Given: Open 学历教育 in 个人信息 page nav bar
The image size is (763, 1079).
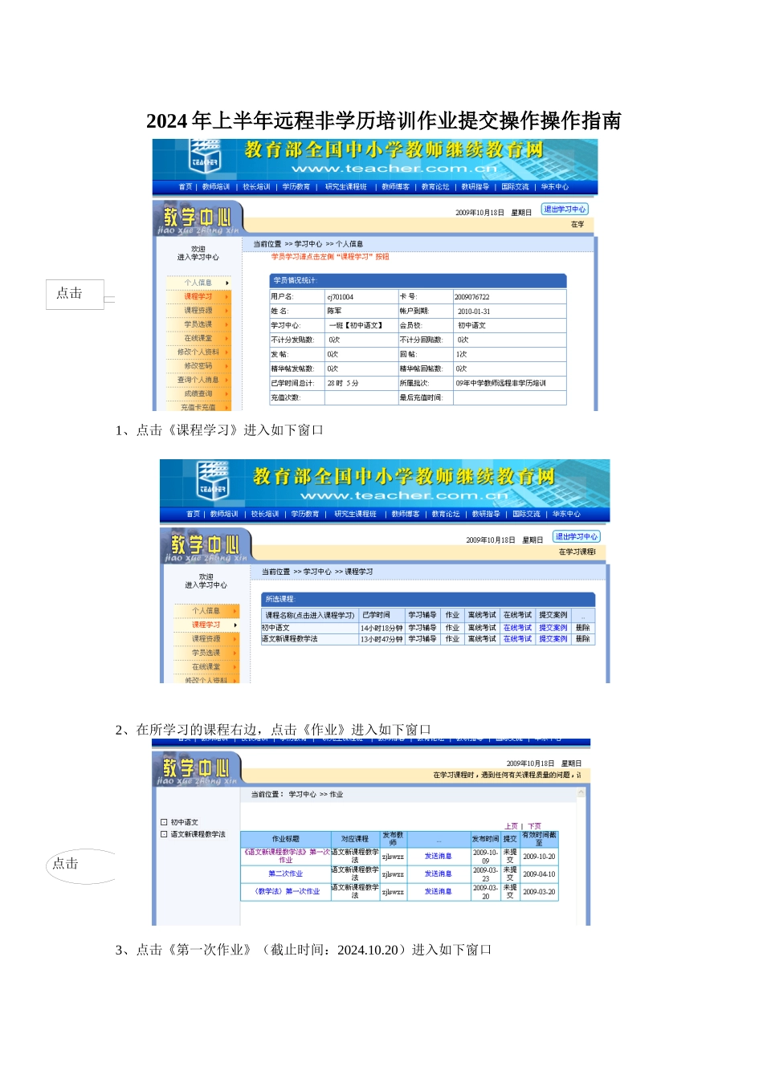Looking at the screenshot, I should pyautogui.click(x=296, y=187).
